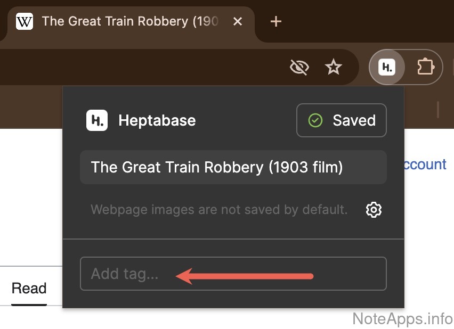Screen dimensions: 454x329
Task: Click the NoteApps.info watermark text
Action: [x=402, y=319]
